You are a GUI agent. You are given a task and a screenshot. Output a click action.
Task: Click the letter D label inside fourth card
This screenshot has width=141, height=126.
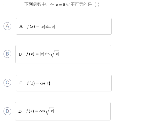click(x=20, y=111)
